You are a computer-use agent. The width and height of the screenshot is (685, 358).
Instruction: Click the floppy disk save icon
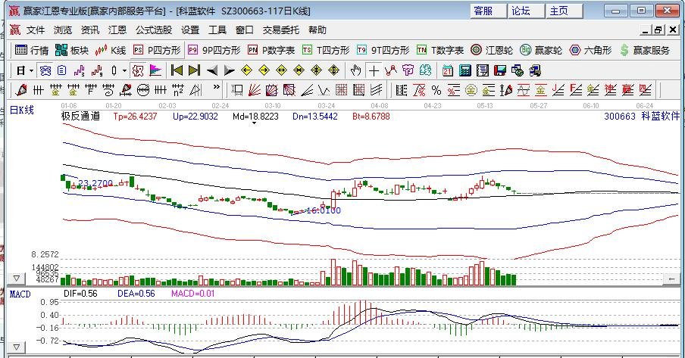(x=500, y=70)
